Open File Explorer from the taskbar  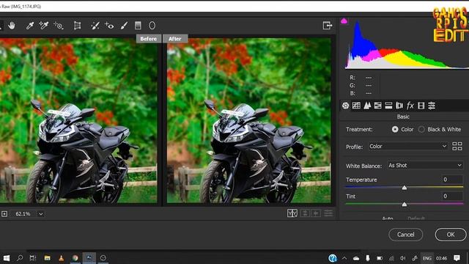[x=47, y=257]
